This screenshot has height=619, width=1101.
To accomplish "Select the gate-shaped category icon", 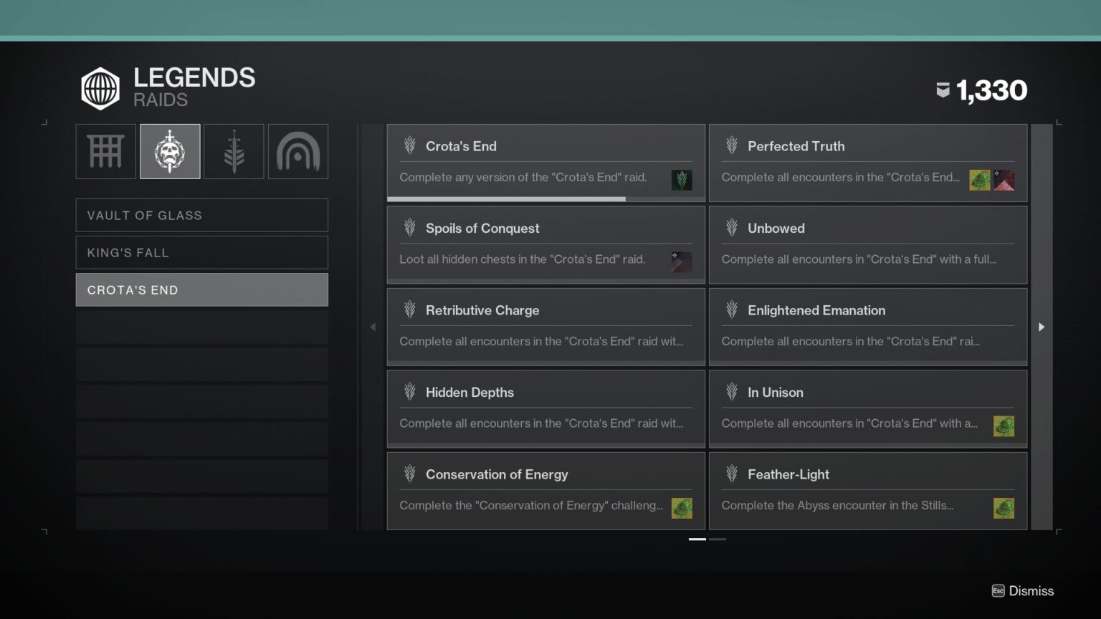I will [105, 151].
